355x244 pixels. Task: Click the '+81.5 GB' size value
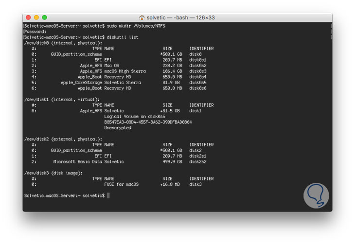click(170, 111)
